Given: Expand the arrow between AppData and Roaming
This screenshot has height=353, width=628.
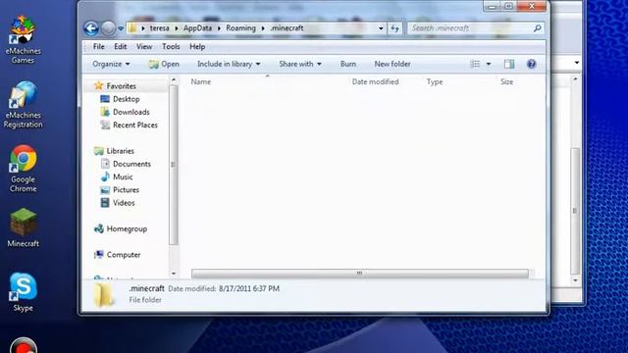Looking at the screenshot, I should pos(219,28).
